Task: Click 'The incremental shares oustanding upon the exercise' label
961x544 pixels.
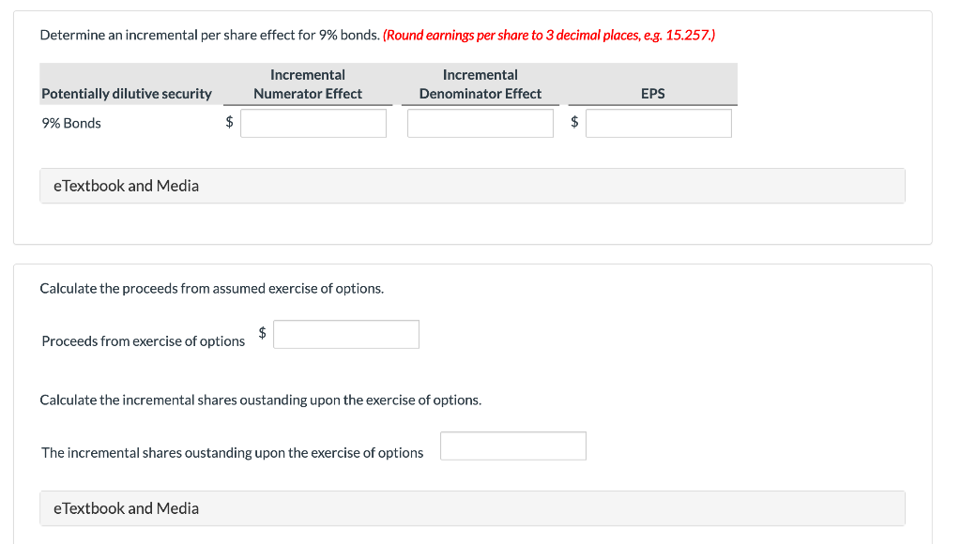Action: click(233, 453)
